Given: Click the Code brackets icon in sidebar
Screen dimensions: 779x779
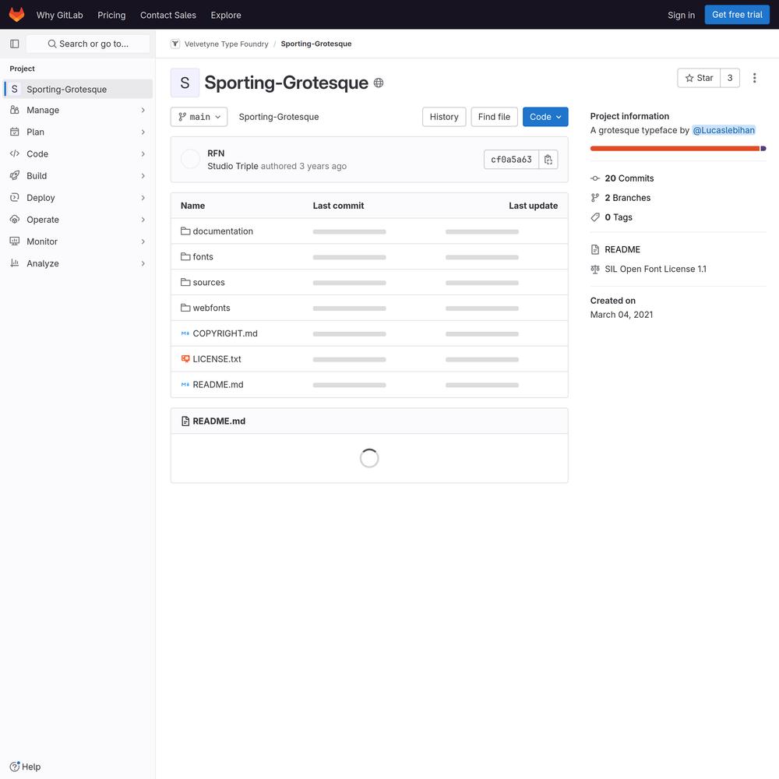Looking at the screenshot, I should pyautogui.click(x=14, y=153).
